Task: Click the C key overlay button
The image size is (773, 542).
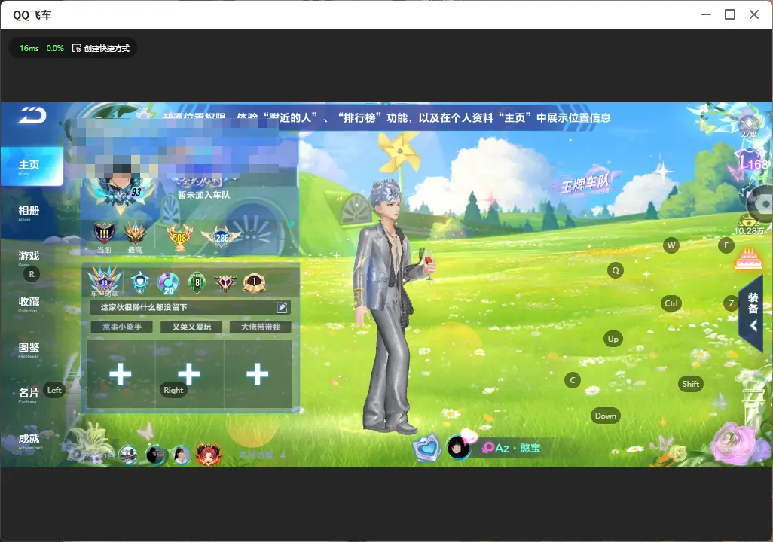Action: click(573, 380)
